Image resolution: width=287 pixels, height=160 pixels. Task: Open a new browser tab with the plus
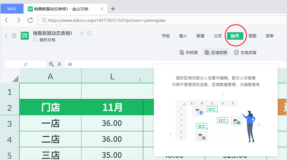pos(113,9)
